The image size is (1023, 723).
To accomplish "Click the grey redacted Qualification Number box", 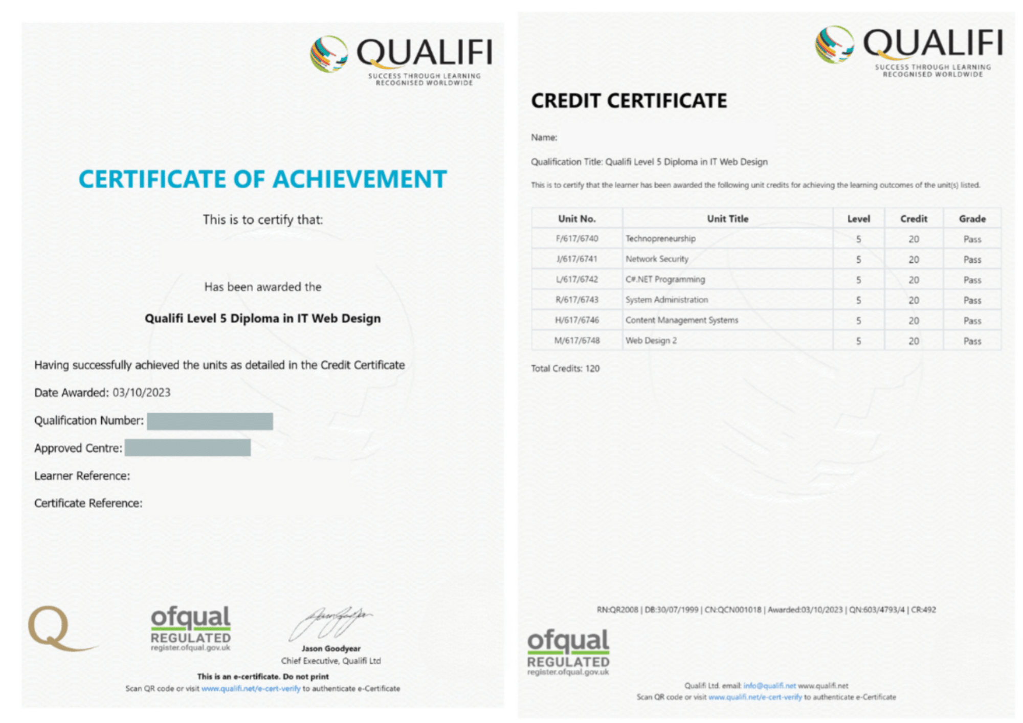I will [x=210, y=421].
